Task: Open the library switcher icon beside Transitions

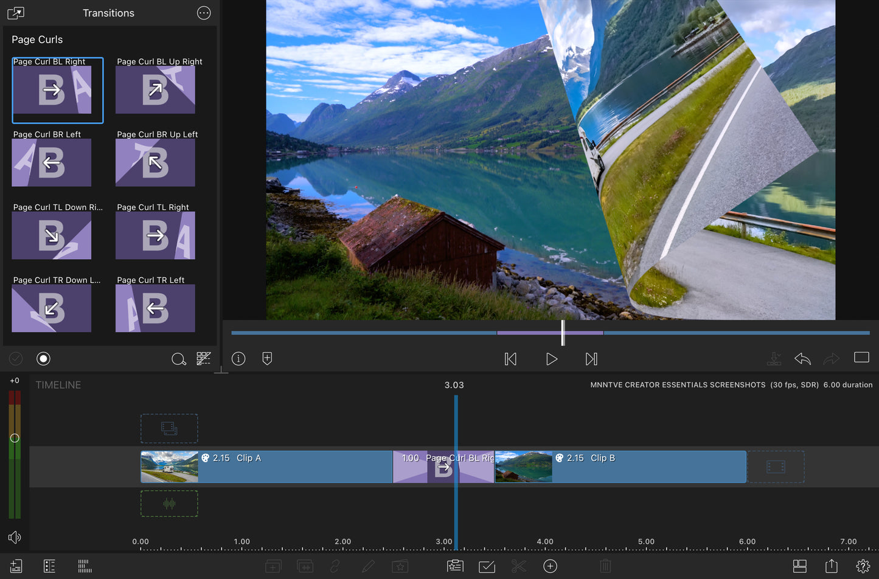Action: pyautogui.click(x=16, y=13)
